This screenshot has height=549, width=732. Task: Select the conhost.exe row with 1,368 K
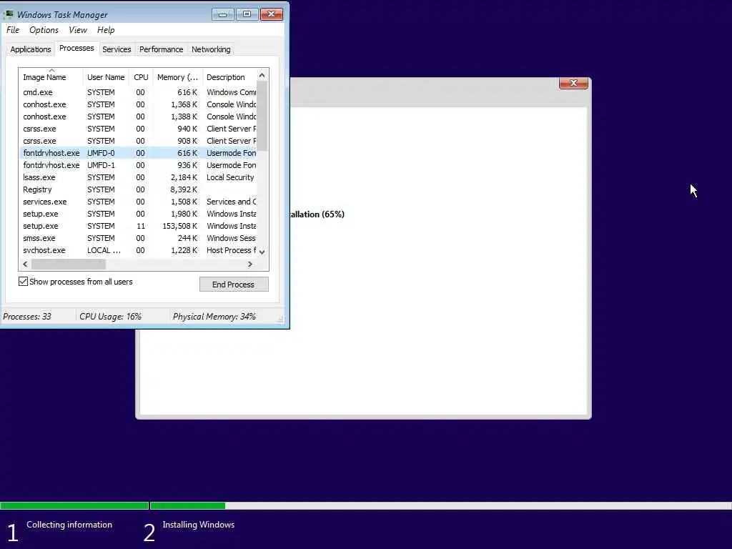tap(138, 104)
